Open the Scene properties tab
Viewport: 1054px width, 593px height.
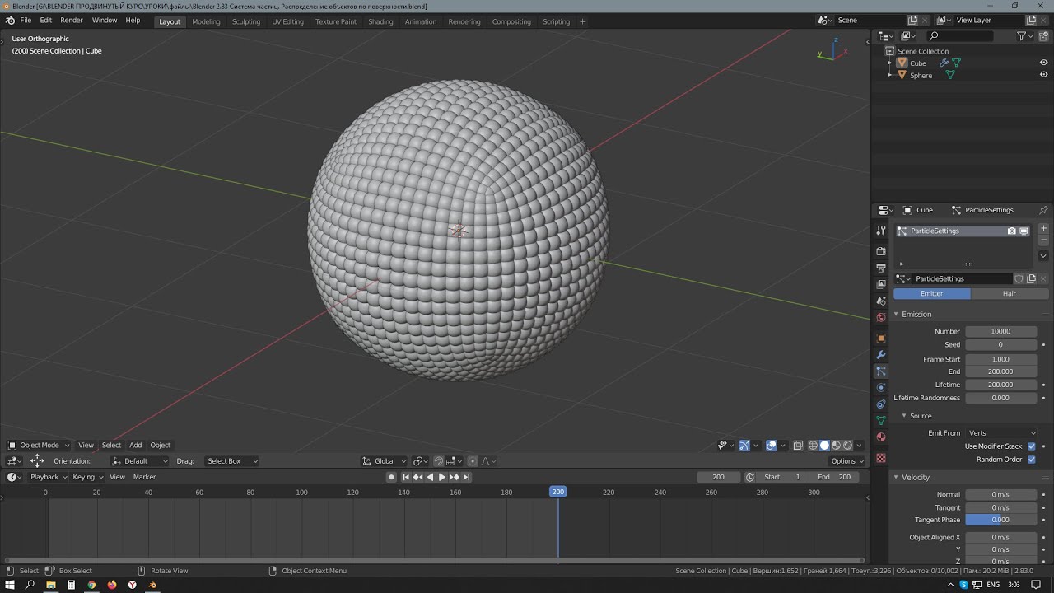point(881,301)
